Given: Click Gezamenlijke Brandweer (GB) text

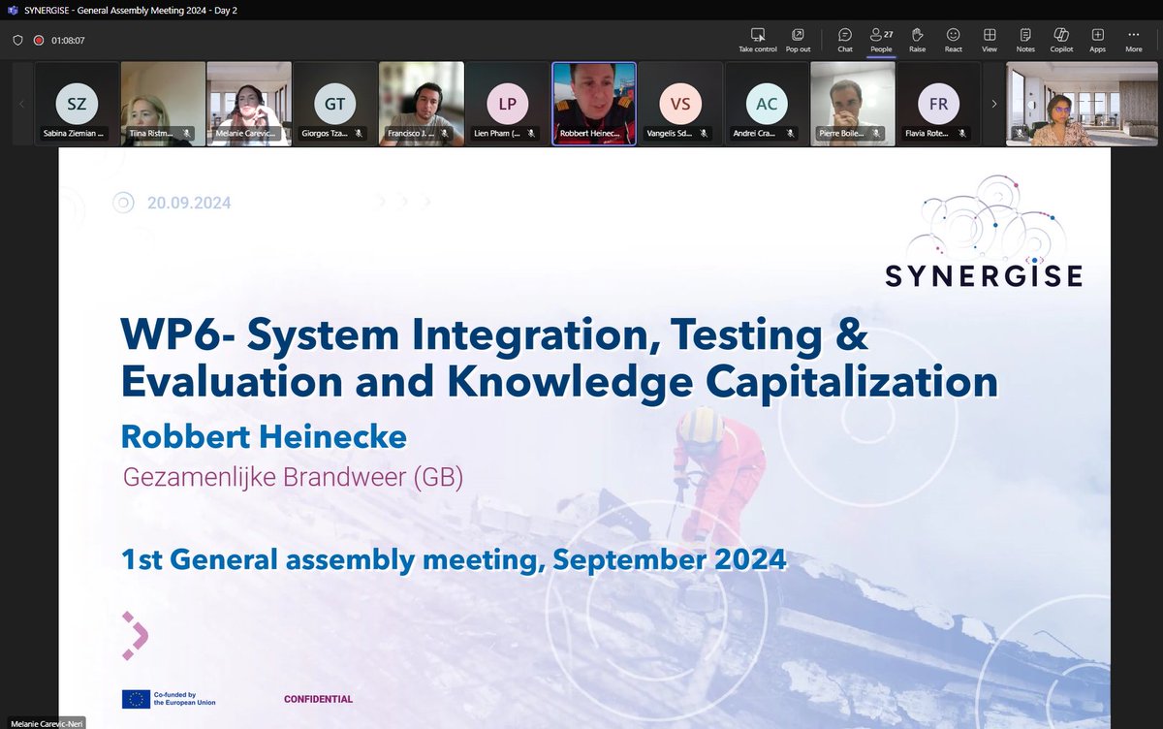Looking at the screenshot, I should pyautogui.click(x=295, y=479).
